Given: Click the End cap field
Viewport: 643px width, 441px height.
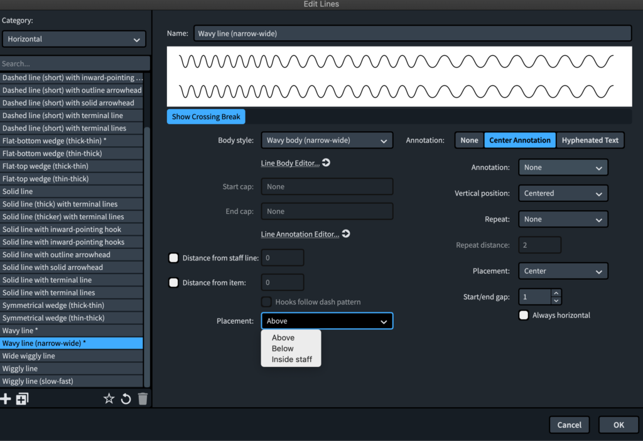Looking at the screenshot, I should click(x=327, y=211).
